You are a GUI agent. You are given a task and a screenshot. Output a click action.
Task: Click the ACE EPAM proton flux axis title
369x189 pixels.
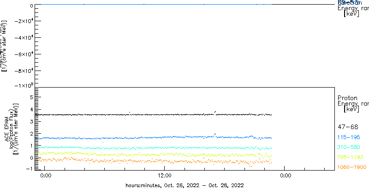click(11, 128)
